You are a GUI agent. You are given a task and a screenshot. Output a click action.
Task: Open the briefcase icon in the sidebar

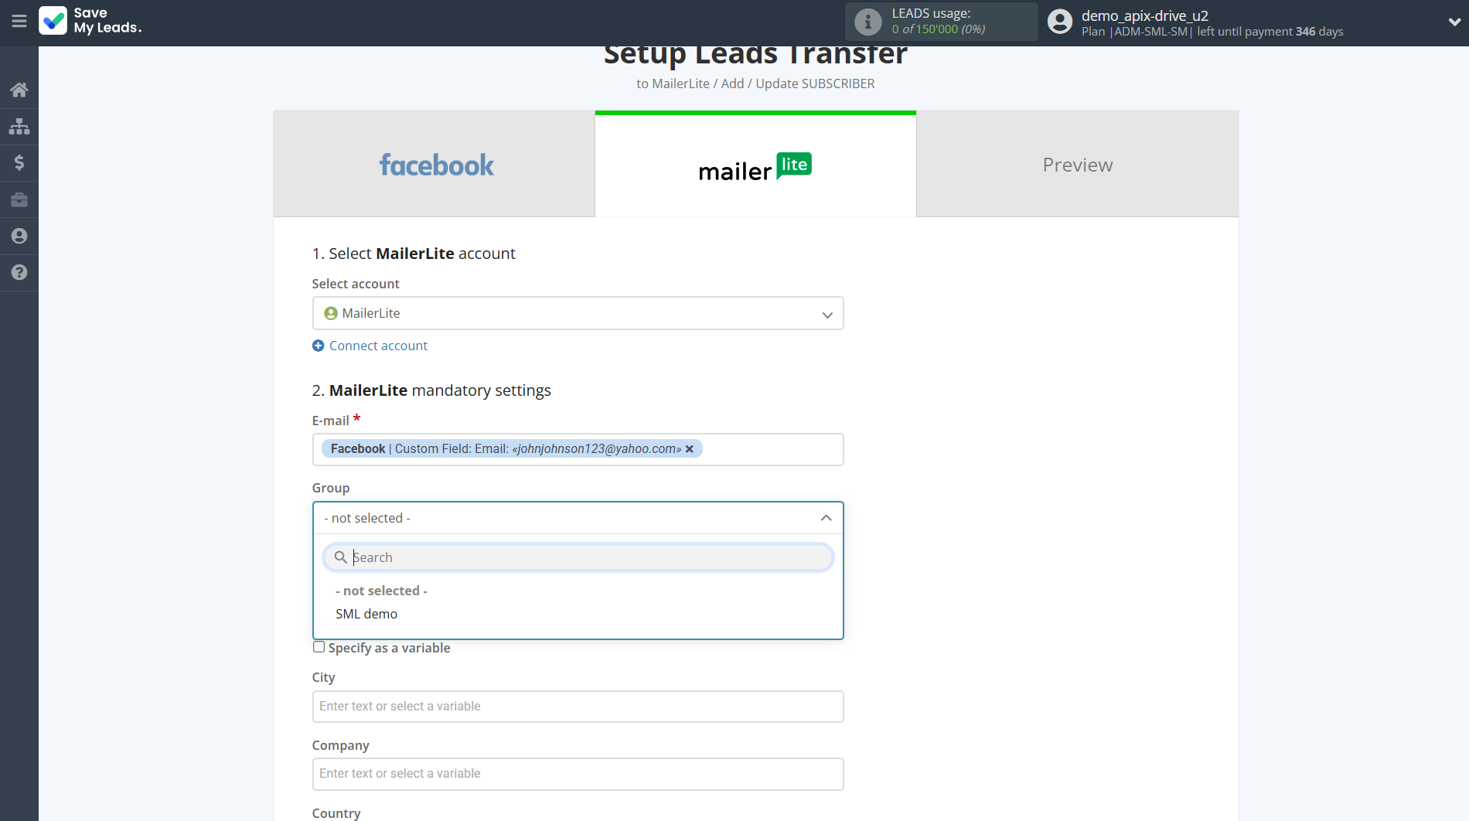[19, 199]
